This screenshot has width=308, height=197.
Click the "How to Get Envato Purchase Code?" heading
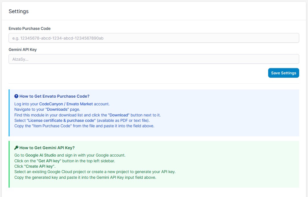[x=54, y=96]
